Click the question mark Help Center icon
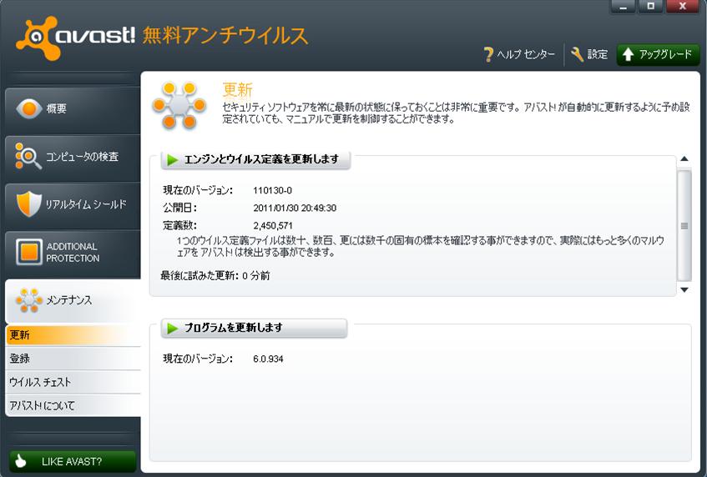This screenshot has width=707, height=477. click(487, 54)
